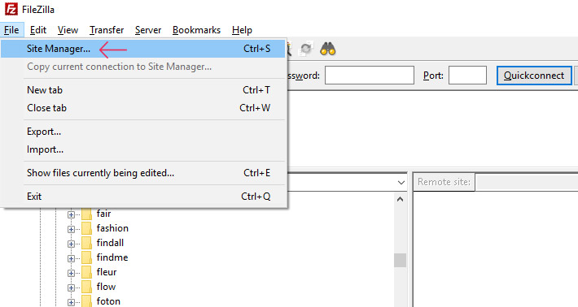Expand the fashion folder node
The width and height of the screenshot is (578, 307).
(71, 229)
